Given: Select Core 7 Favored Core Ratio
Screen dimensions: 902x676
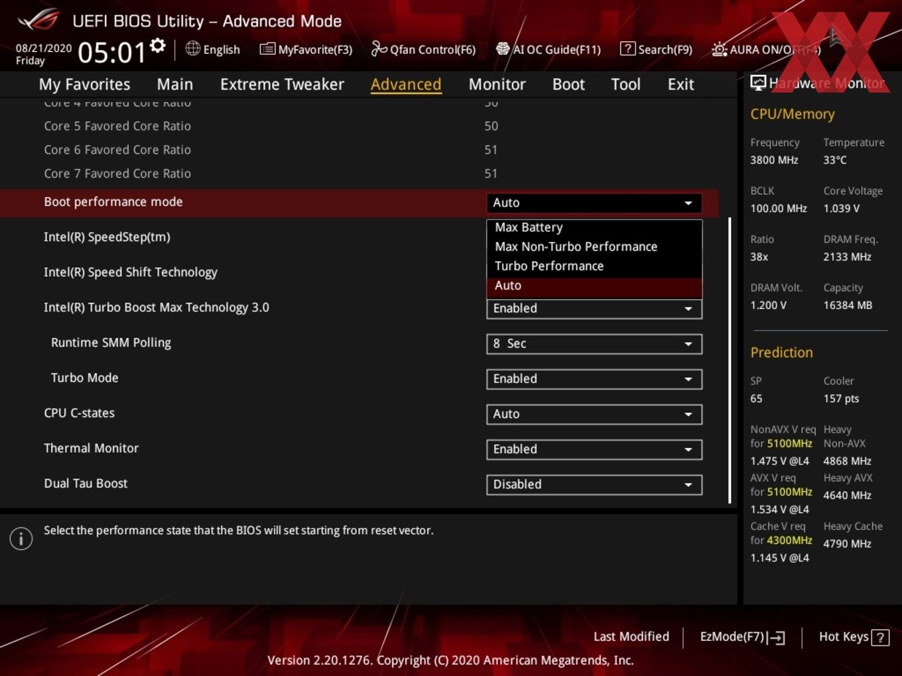Looking at the screenshot, I should 117,174.
